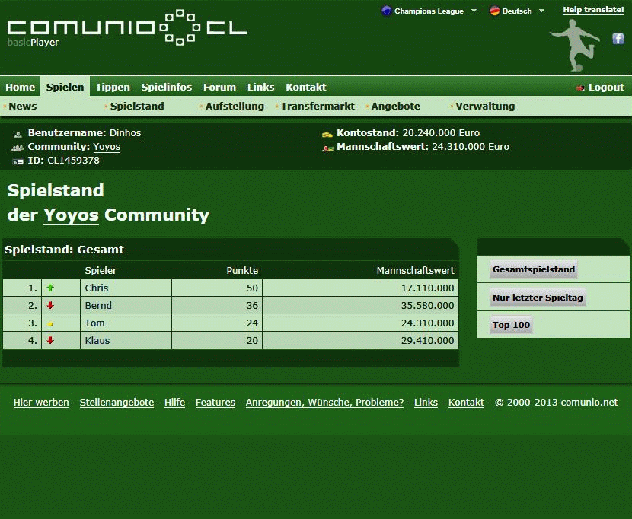Go to the Aufstellung page
The width and height of the screenshot is (632, 519).
[x=235, y=107]
